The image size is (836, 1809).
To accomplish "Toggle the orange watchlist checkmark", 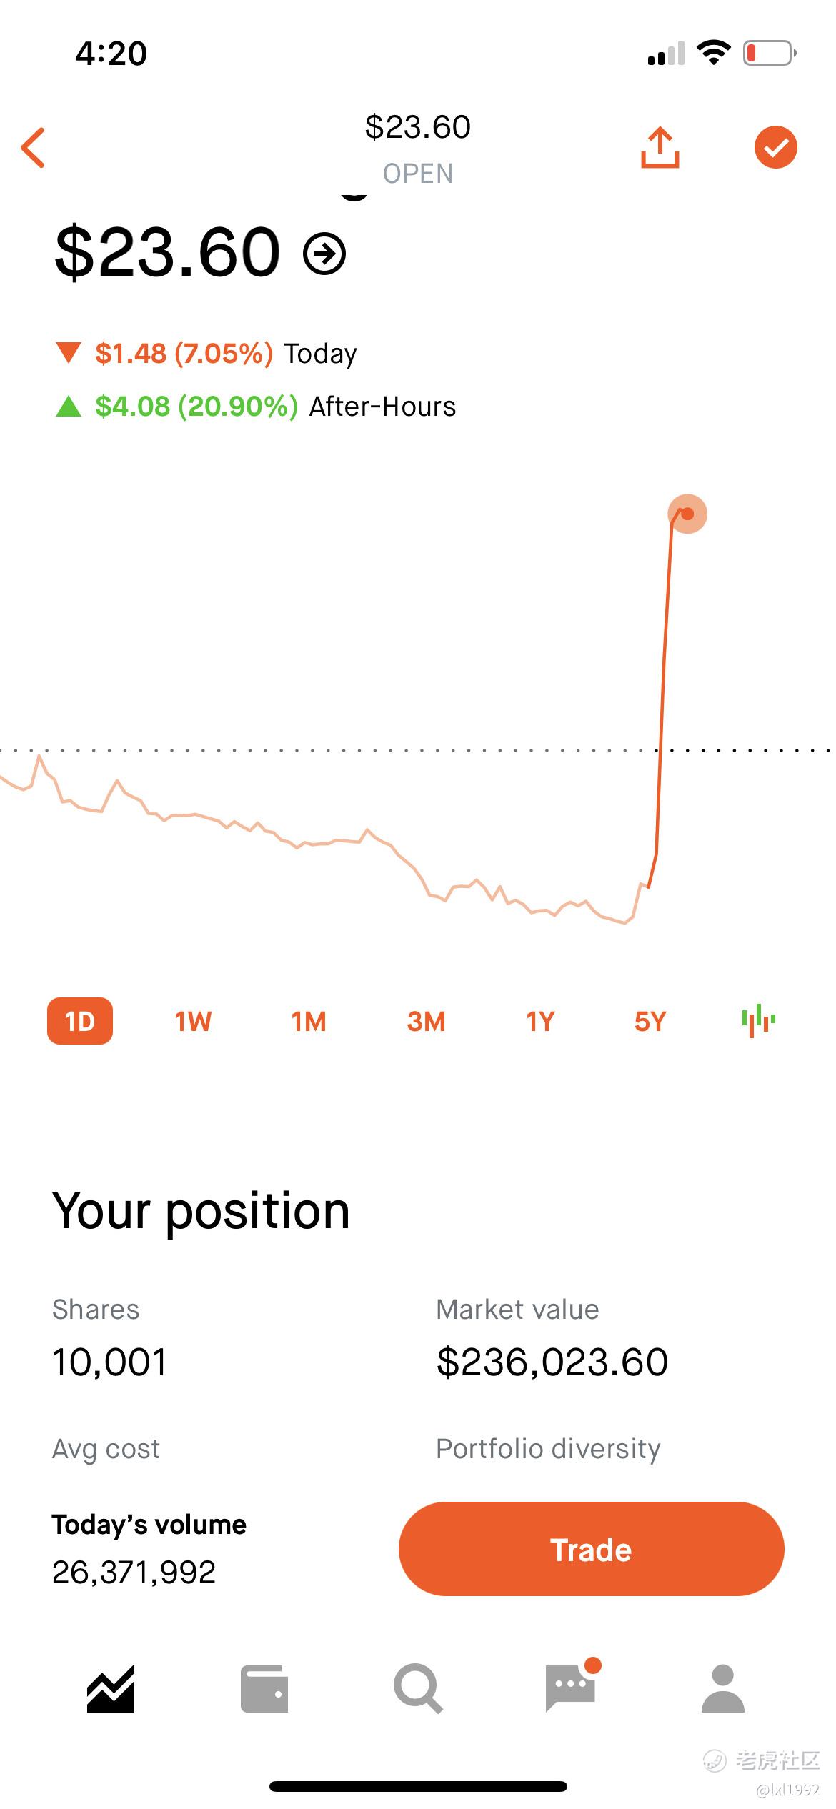I will [x=776, y=147].
